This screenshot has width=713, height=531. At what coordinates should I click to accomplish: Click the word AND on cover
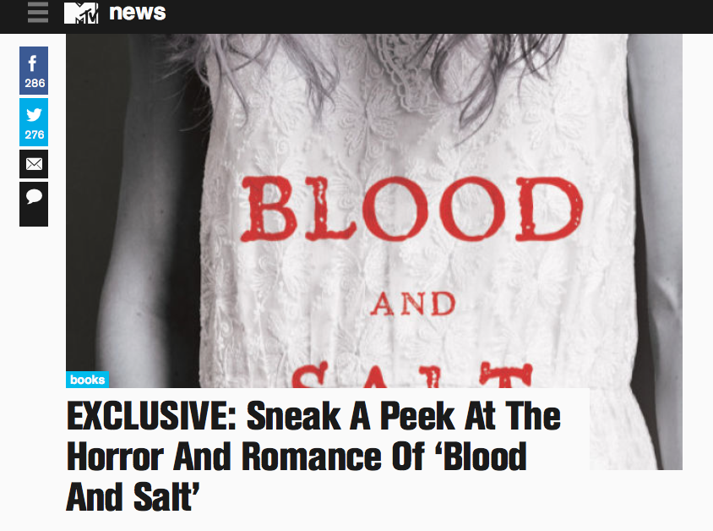(x=413, y=304)
